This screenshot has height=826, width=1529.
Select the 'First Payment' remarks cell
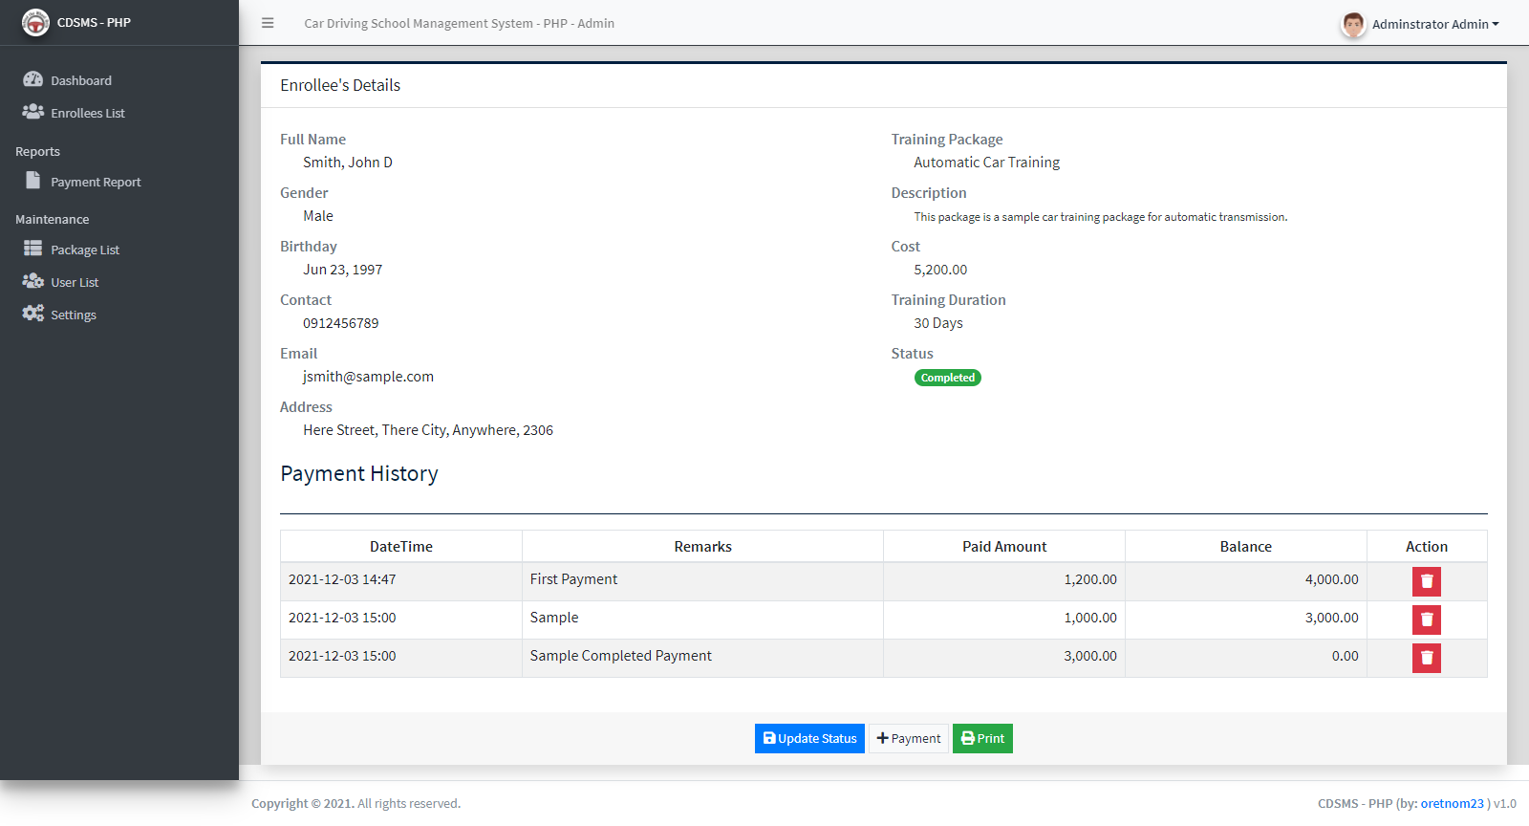[x=702, y=581]
